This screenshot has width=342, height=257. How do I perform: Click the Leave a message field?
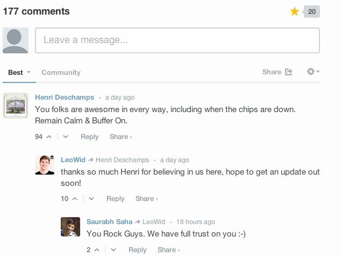click(177, 40)
